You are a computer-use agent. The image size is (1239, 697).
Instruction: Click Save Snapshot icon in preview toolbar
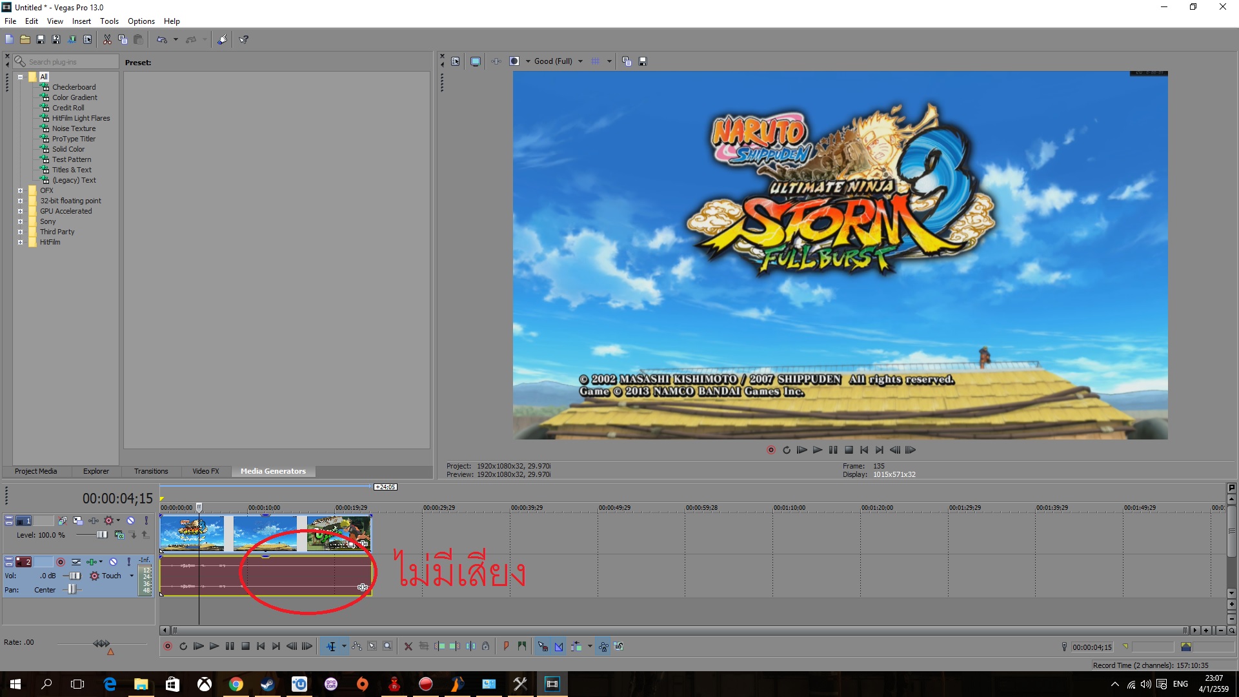click(643, 61)
